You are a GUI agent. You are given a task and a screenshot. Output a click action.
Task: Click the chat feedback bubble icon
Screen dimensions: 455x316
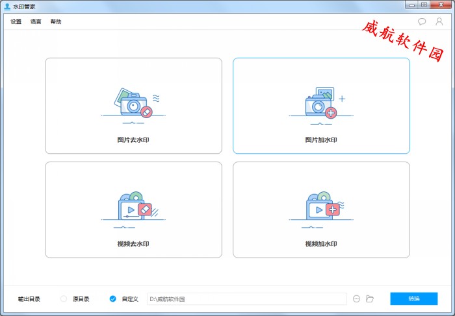point(422,21)
